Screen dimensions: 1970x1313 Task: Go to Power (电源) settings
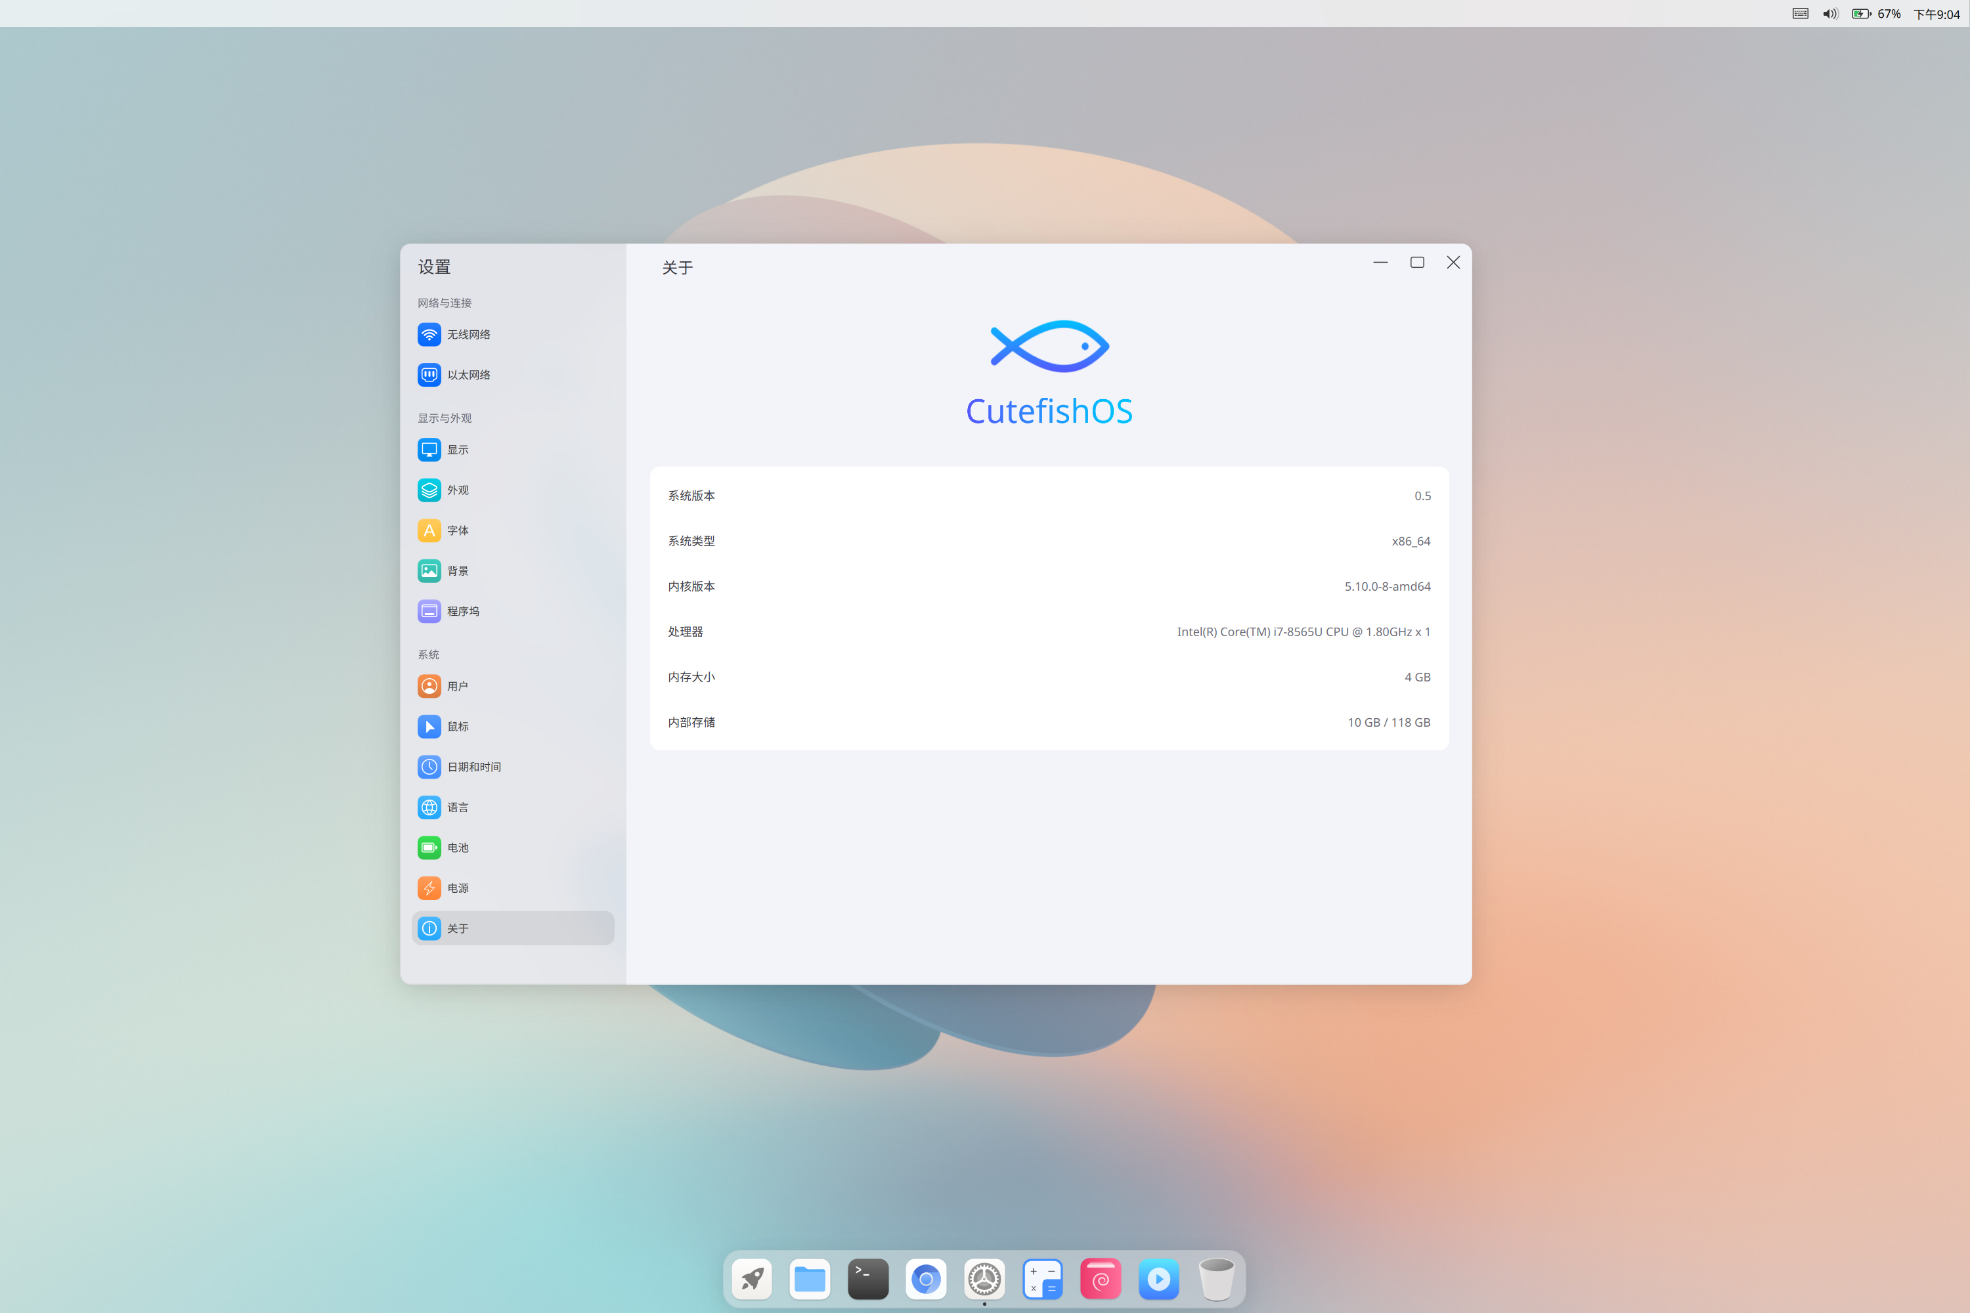(457, 888)
